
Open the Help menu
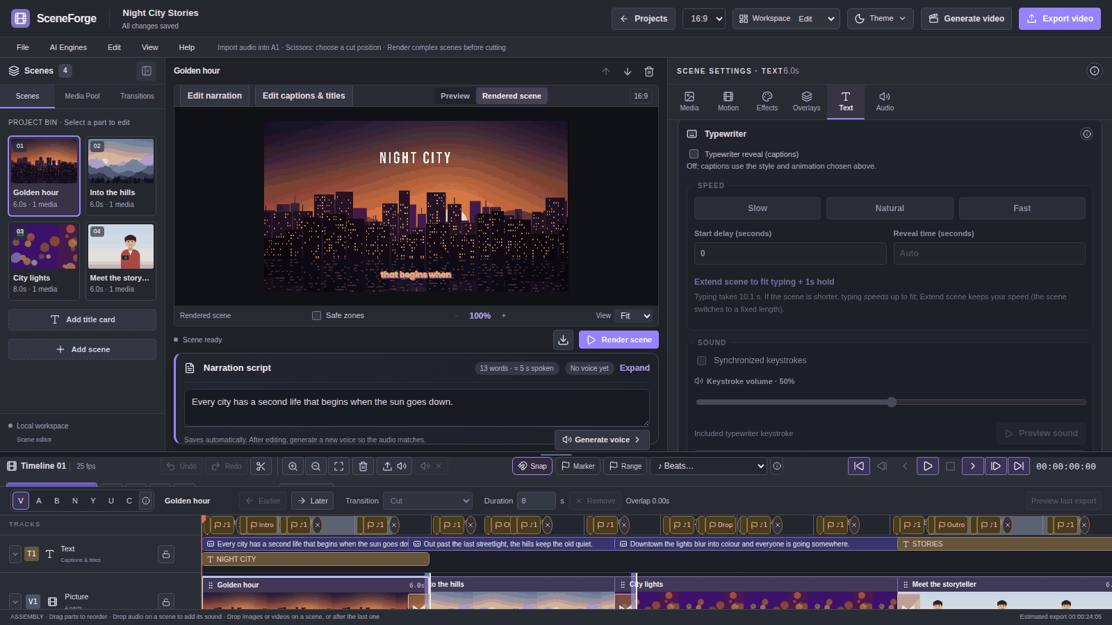[x=187, y=47]
